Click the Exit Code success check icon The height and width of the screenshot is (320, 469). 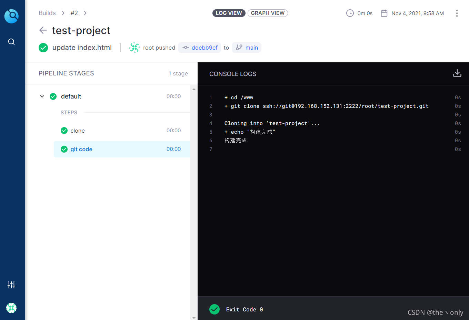coord(214,309)
